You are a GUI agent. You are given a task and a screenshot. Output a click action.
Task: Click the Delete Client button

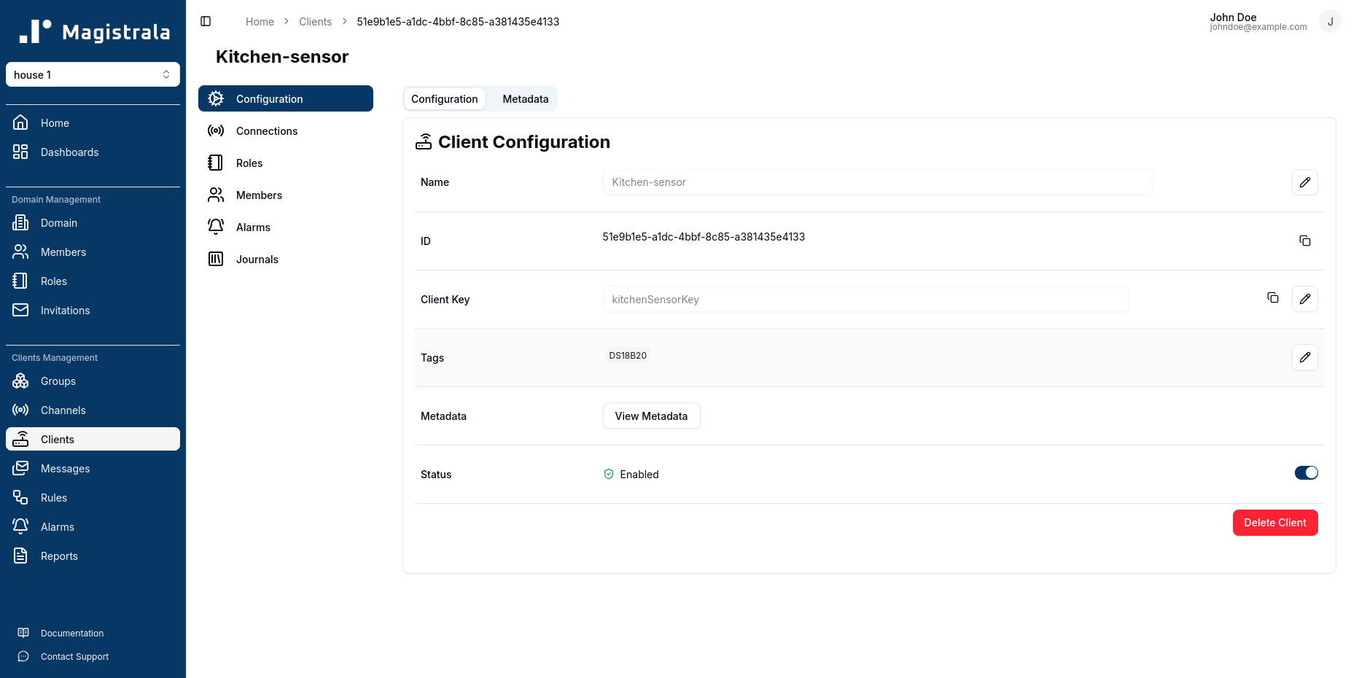point(1274,523)
